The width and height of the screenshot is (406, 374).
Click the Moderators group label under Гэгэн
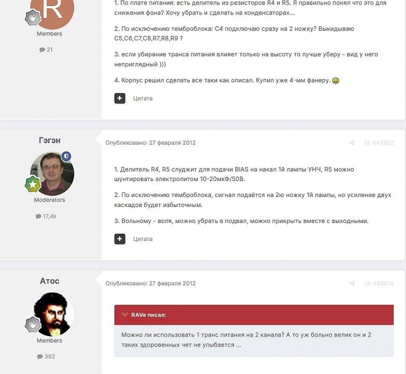pos(50,200)
